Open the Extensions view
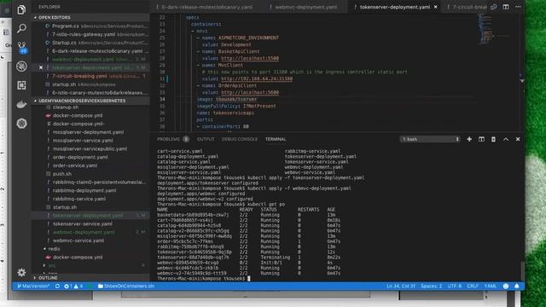The height and width of the screenshot is (307, 546). (x=21, y=85)
